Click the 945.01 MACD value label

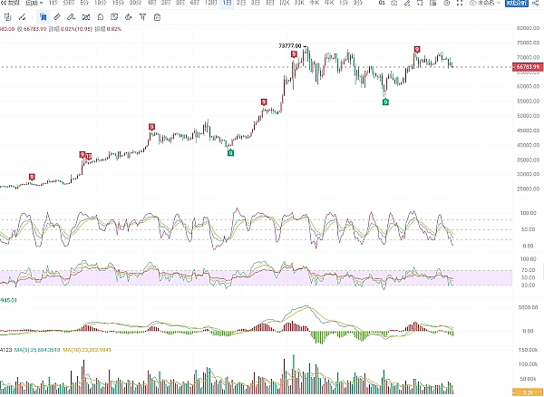tap(8, 300)
